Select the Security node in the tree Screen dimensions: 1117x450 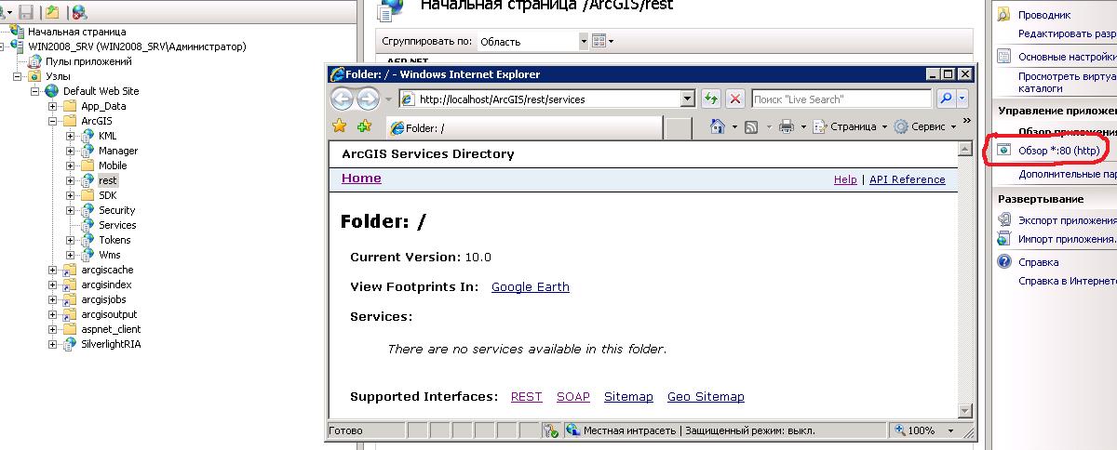pyautogui.click(x=117, y=210)
